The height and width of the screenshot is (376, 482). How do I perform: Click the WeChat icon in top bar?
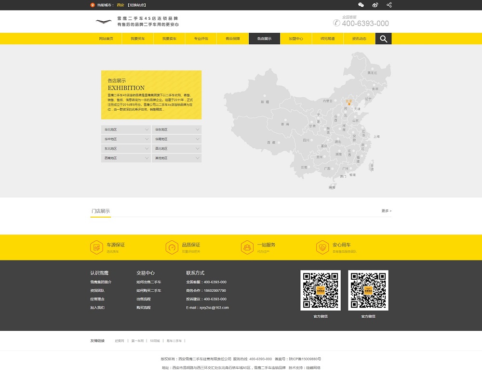tap(361, 5)
